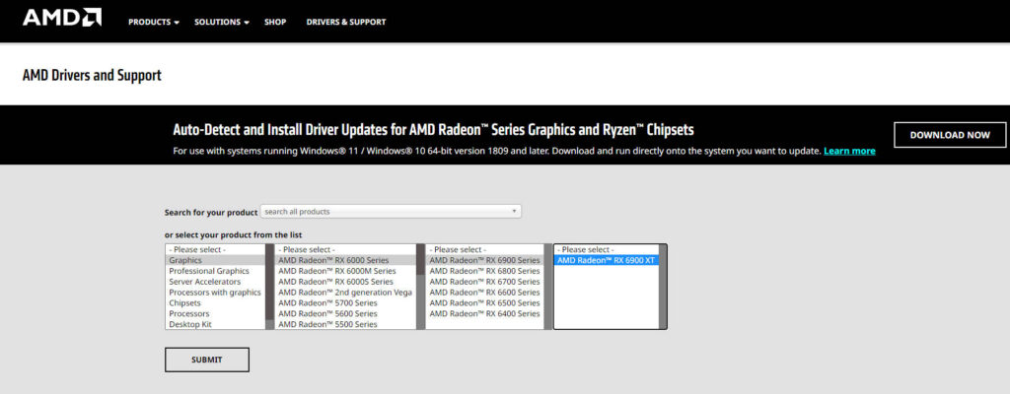Click Please select in the first list
The width and height of the screenshot is (1010, 394).
pyautogui.click(x=215, y=249)
